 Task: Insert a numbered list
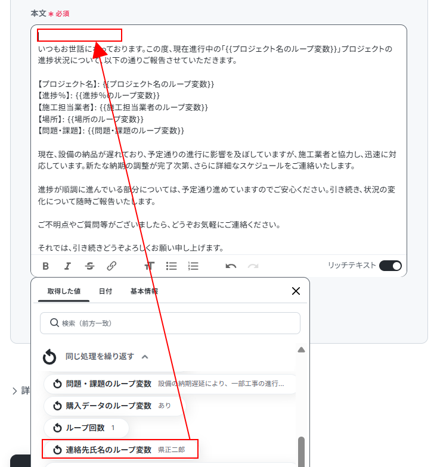193,266
